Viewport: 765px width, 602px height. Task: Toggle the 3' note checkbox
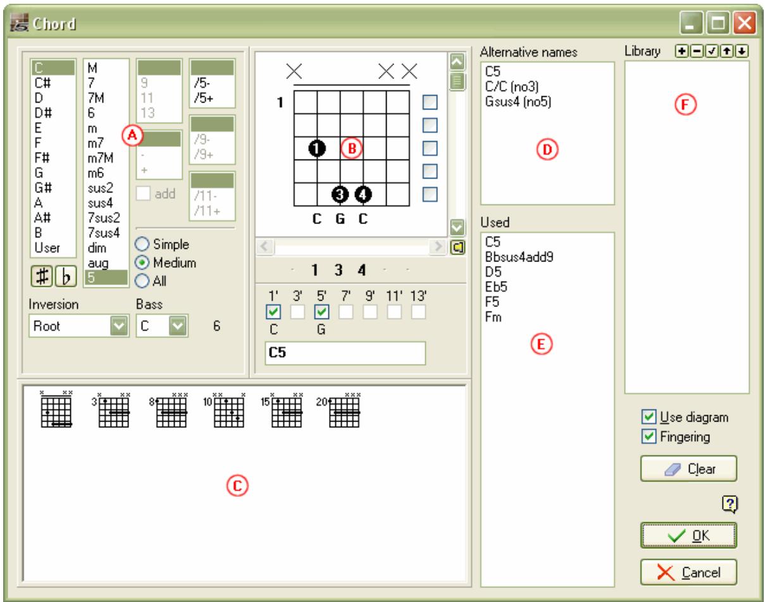(x=298, y=311)
